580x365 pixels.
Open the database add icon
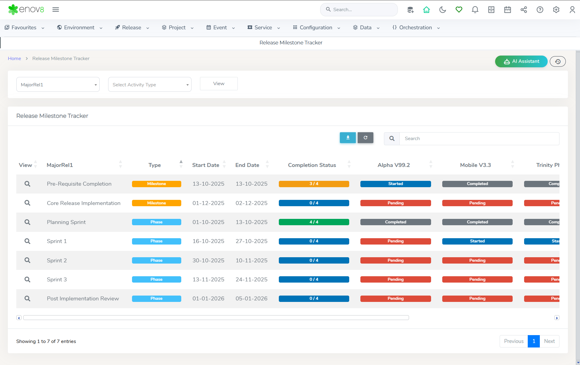click(x=410, y=10)
